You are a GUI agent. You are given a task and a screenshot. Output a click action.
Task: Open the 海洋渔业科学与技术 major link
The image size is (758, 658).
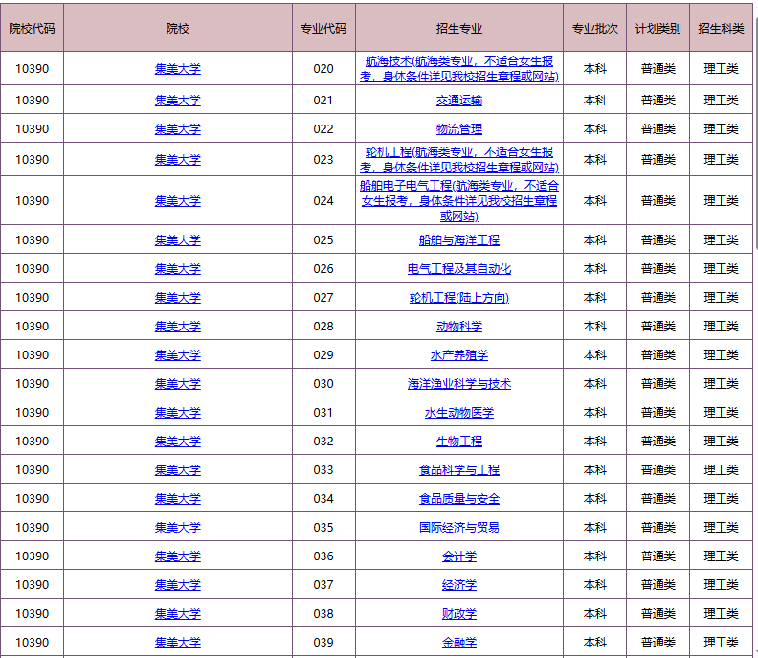coord(459,383)
